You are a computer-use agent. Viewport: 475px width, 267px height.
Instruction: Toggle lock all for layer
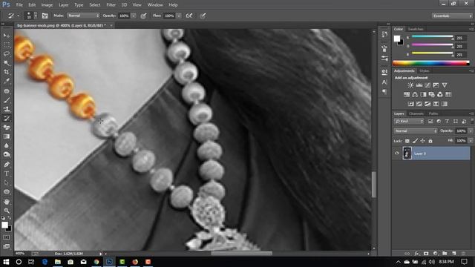click(x=430, y=141)
